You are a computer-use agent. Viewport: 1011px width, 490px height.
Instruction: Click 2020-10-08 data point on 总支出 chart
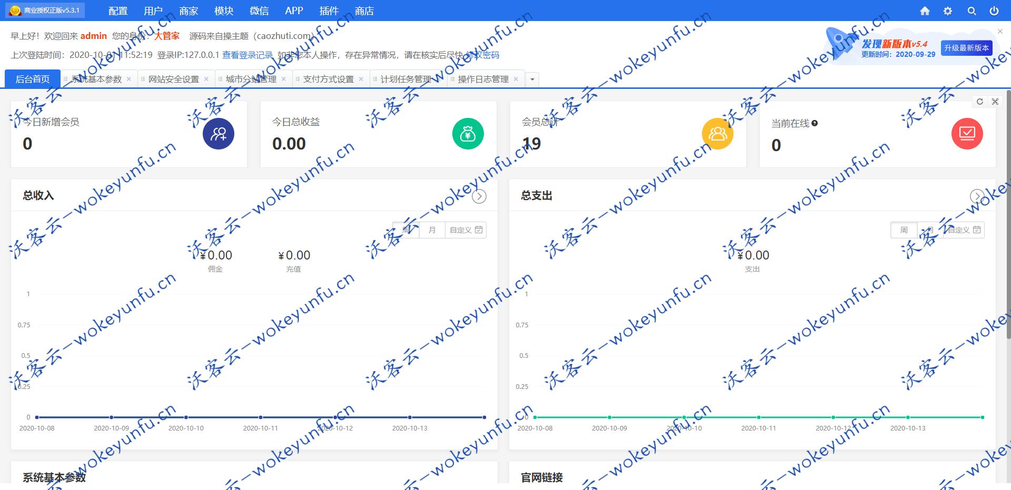tap(535, 417)
